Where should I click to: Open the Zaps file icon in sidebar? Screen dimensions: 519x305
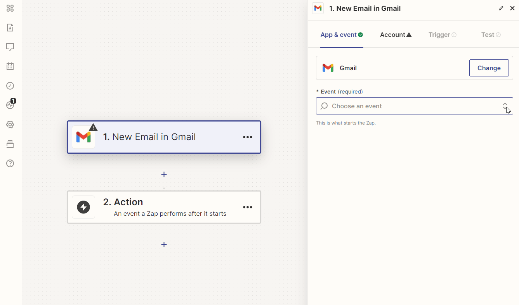[x=10, y=28]
